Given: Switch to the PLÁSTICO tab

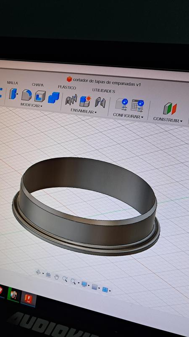Looking at the screenshot, I should (67, 88).
